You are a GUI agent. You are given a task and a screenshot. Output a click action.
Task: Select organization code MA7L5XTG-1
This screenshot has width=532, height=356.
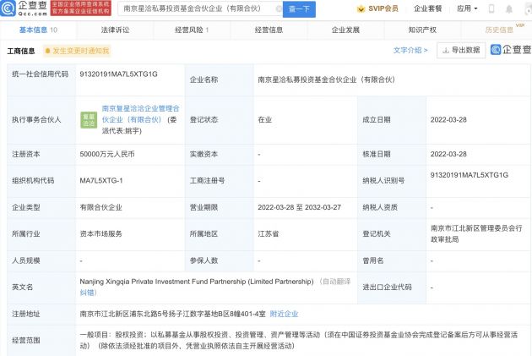point(101,181)
